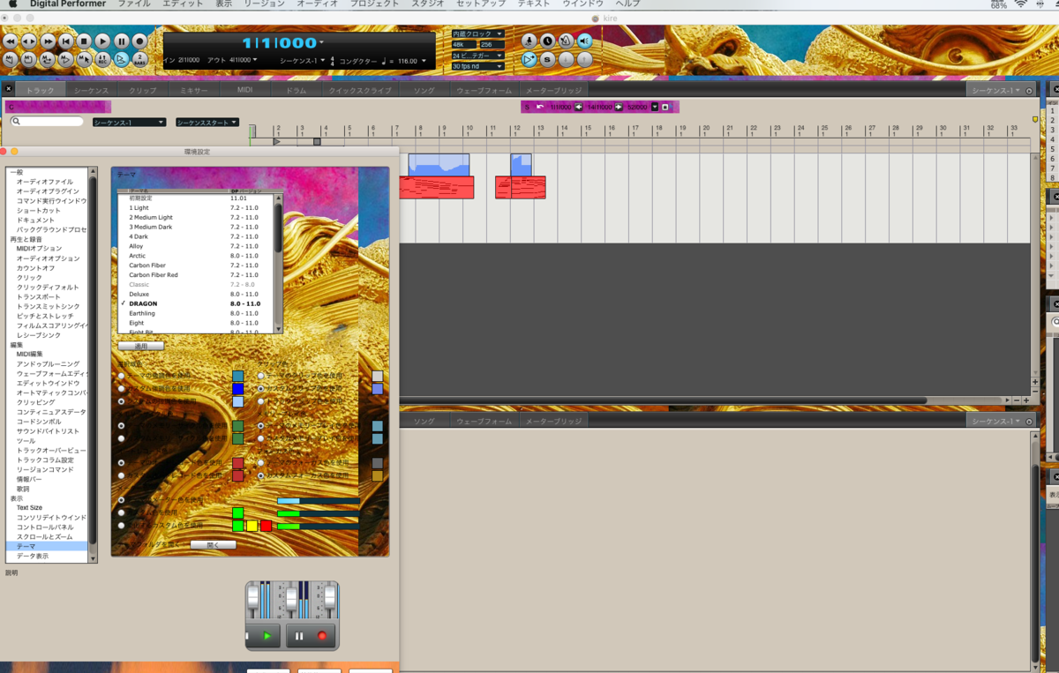Open the tempo 116.00 dropdown

tap(424, 61)
